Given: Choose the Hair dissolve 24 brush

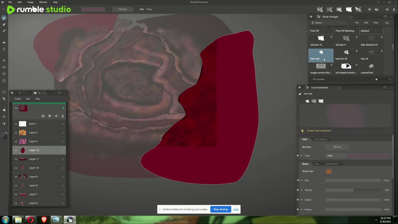Looking at the screenshot, I should pos(371,40).
